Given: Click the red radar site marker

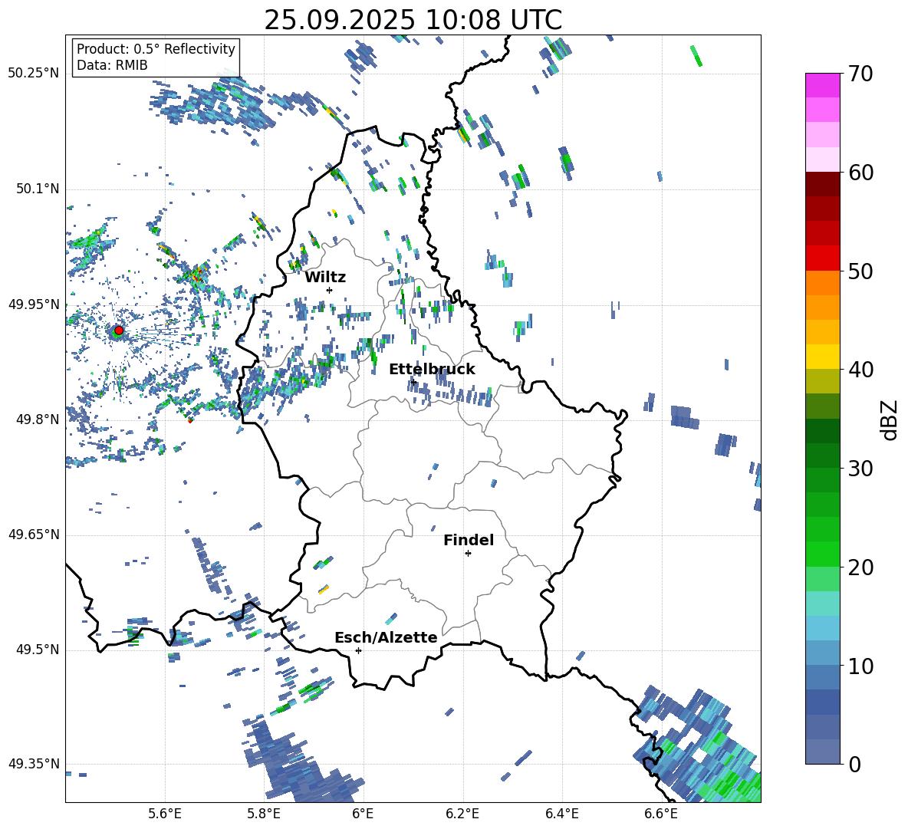Looking at the screenshot, I should click(119, 331).
